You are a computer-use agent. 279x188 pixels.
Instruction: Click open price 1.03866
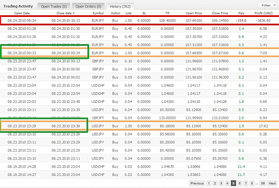(194, 167)
